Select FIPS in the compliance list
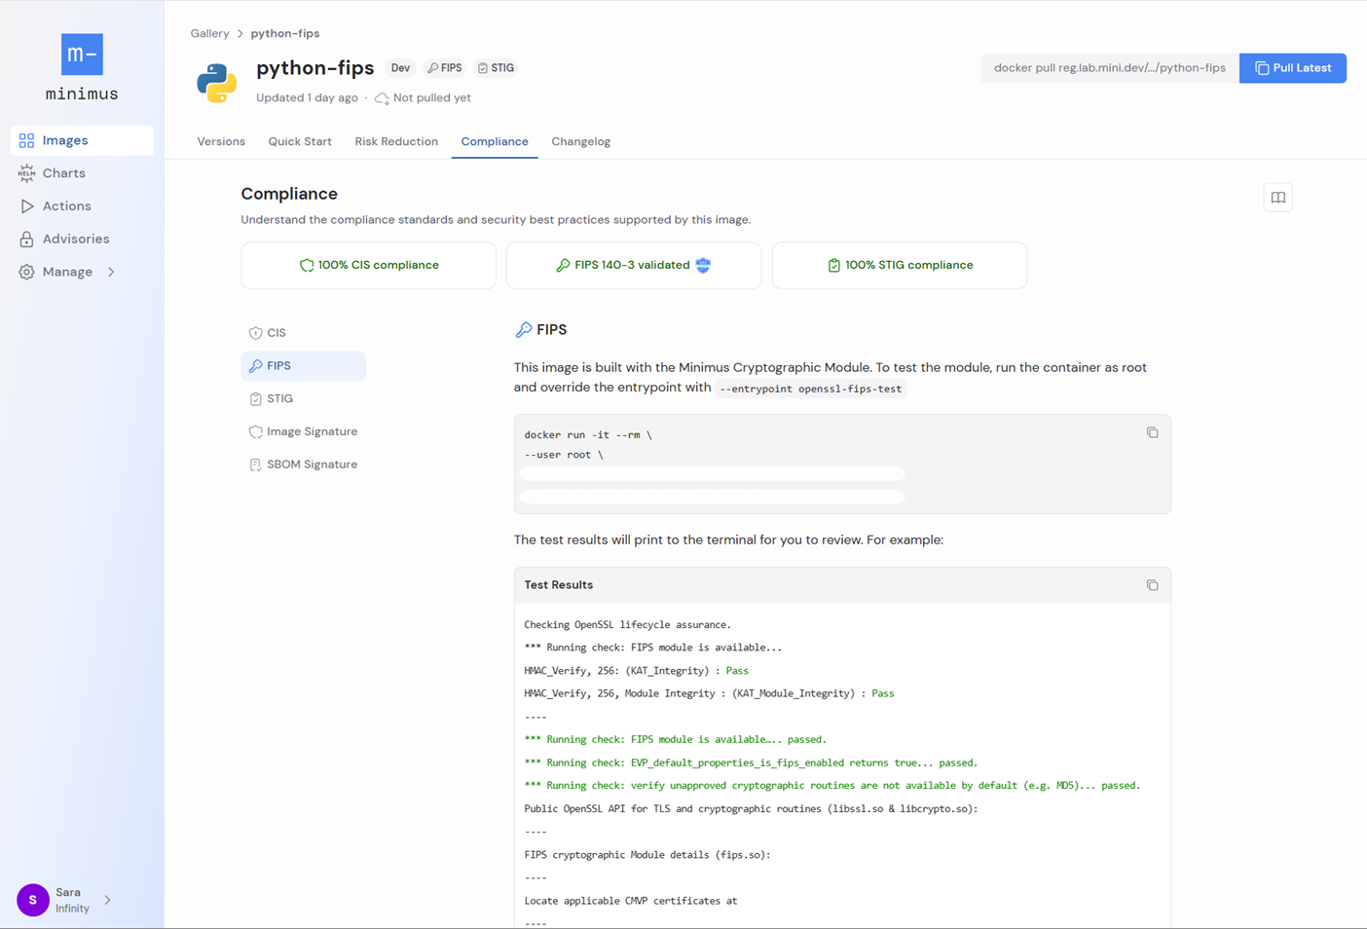Image resolution: width=1367 pixels, height=929 pixels. click(303, 366)
